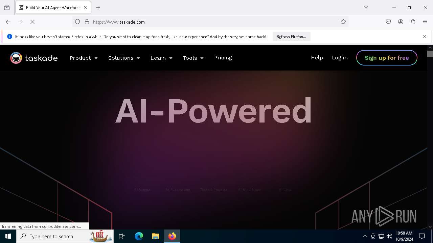The width and height of the screenshot is (433, 243).
Task: Open Firefox account icon
Action: tap(401, 22)
